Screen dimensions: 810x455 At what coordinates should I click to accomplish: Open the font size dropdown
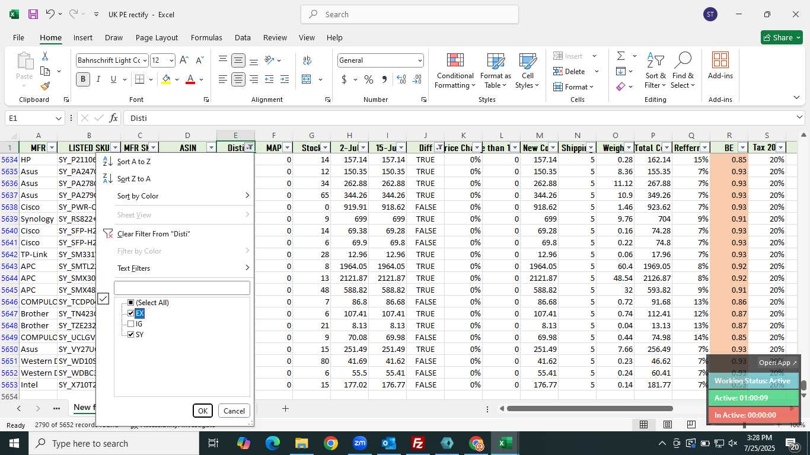[x=171, y=60]
